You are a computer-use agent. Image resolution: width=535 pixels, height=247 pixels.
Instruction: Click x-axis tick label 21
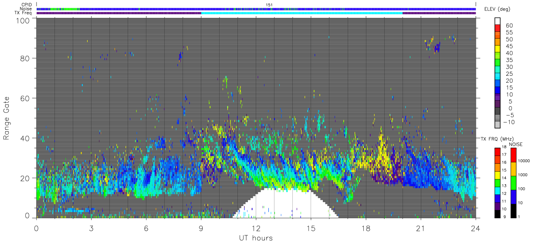coord(420,228)
